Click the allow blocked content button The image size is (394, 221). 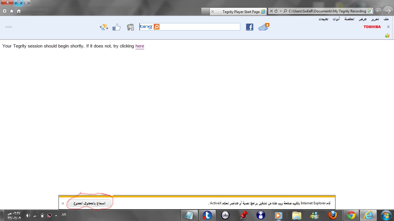tap(89, 203)
